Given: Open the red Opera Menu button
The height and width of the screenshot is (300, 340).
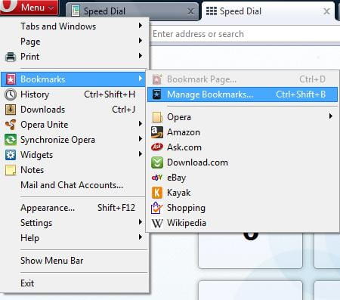Looking at the screenshot, I should click(x=29, y=8).
